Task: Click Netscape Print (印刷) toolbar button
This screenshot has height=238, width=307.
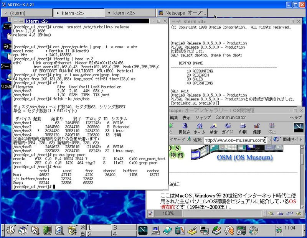Action: click(243, 129)
